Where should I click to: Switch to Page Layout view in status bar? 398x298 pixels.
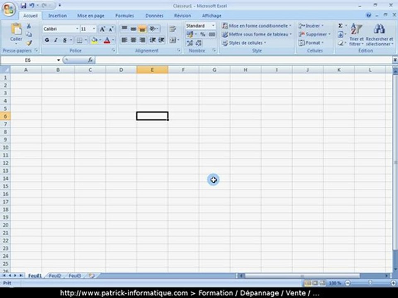[315, 283]
